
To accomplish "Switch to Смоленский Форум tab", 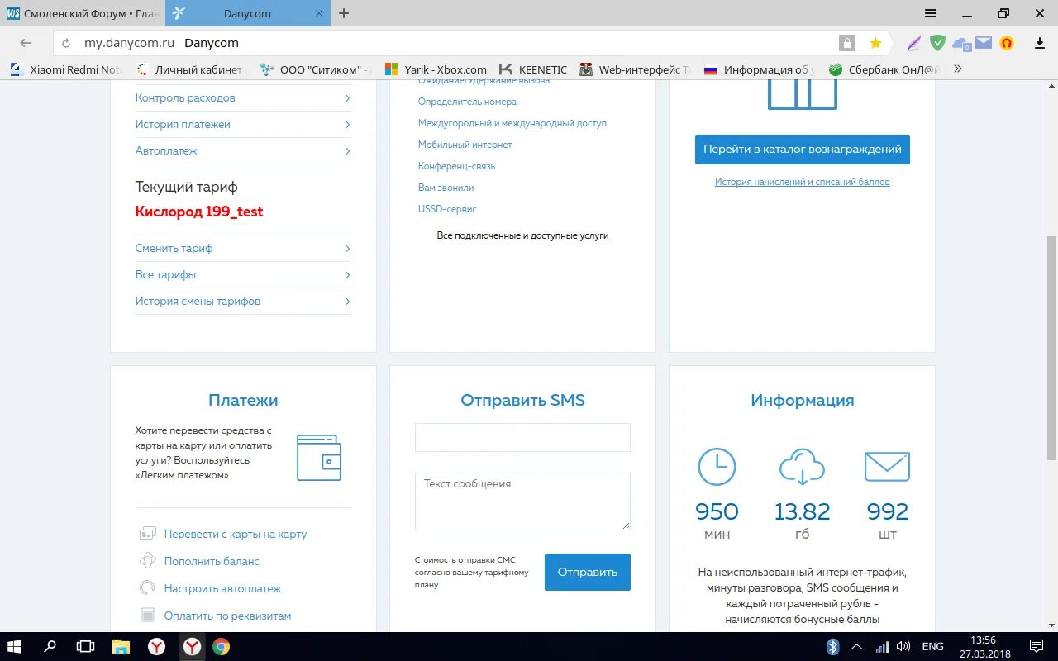I will pos(83,13).
